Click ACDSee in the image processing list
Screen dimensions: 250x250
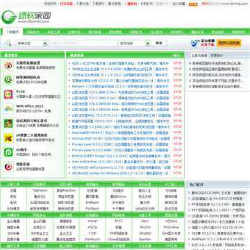pos(172,222)
